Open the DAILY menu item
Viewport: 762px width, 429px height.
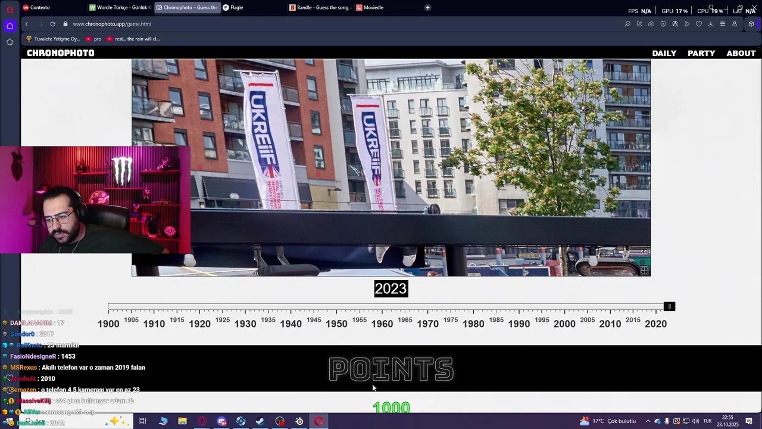pos(664,53)
